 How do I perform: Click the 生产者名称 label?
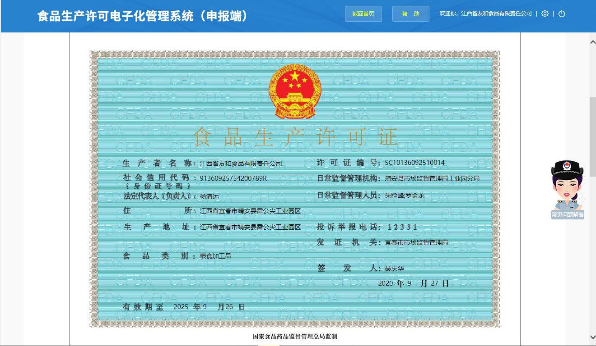[x=159, y=163]
